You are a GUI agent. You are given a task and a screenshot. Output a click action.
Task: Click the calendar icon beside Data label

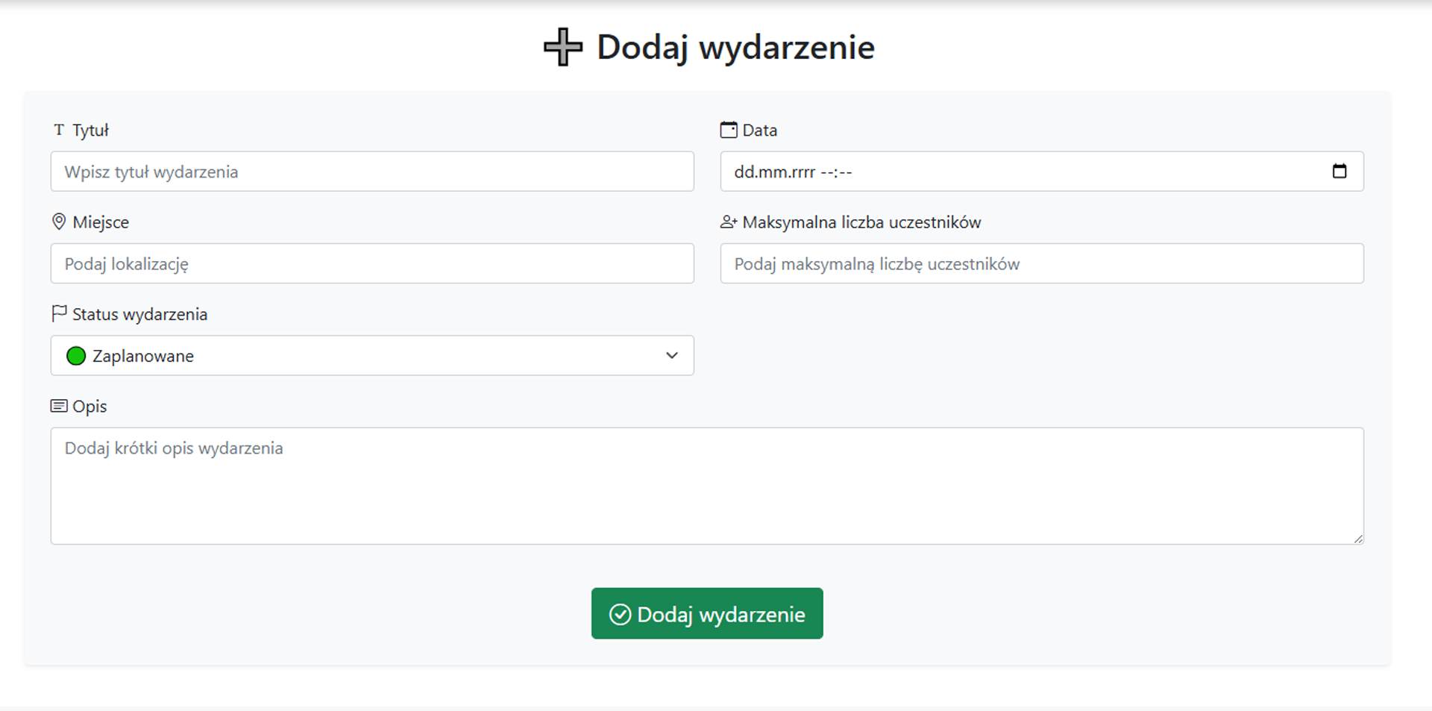(729, 130)
